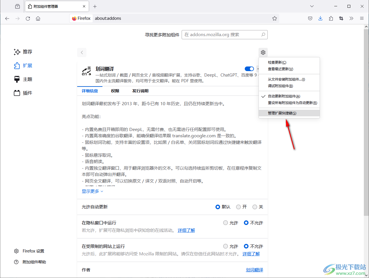369x278 pixels.
Task: Open 详细了解 link for private windows
Action: tap(186, 230)
